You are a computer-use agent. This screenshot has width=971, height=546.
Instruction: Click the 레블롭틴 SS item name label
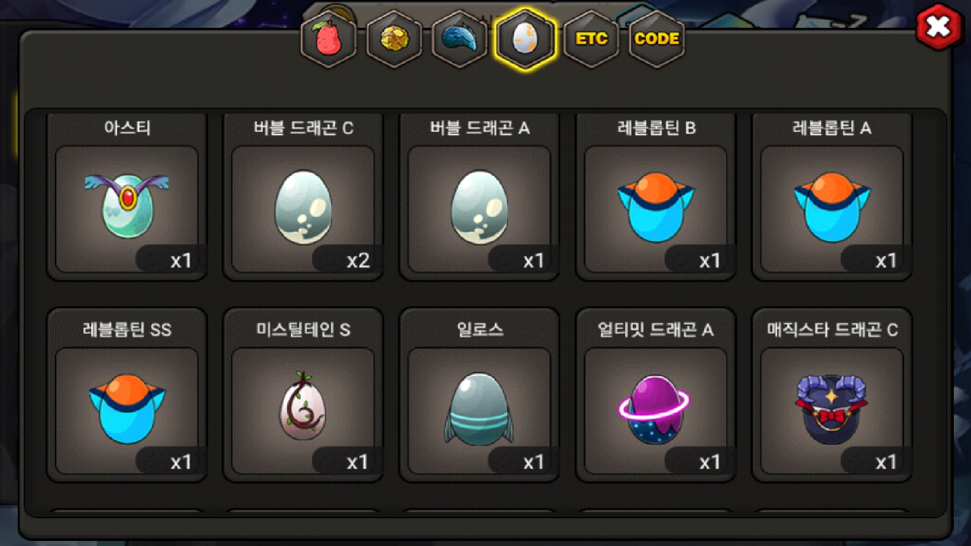coord(127,330)
